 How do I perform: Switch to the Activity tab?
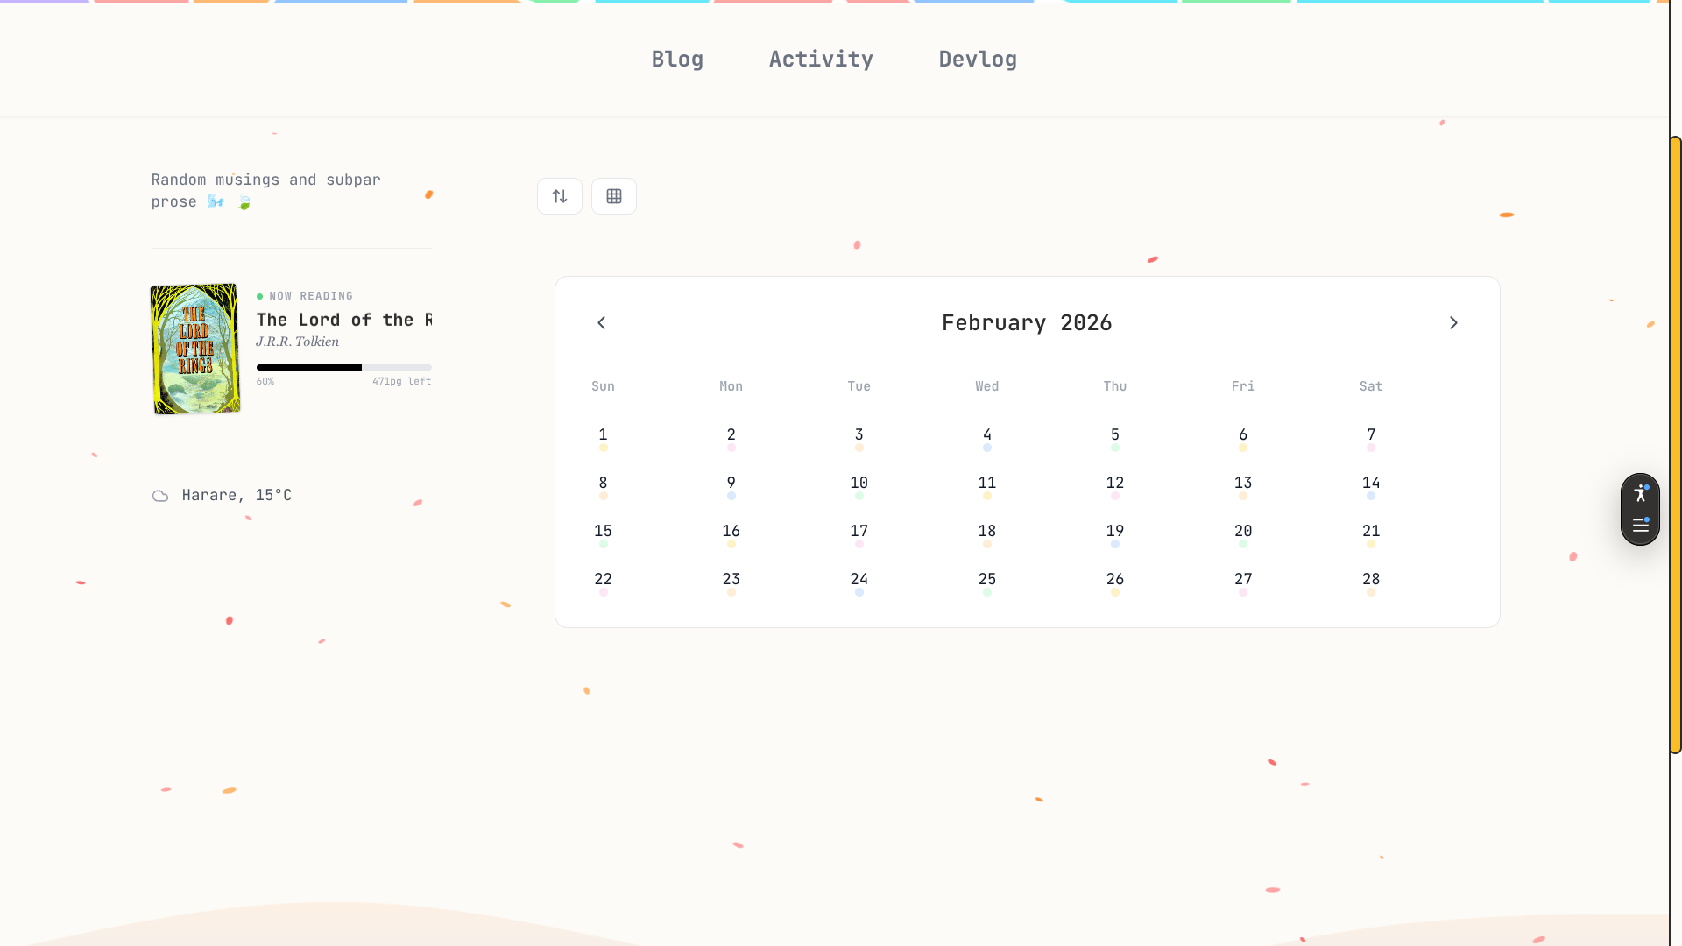point(821,60)
